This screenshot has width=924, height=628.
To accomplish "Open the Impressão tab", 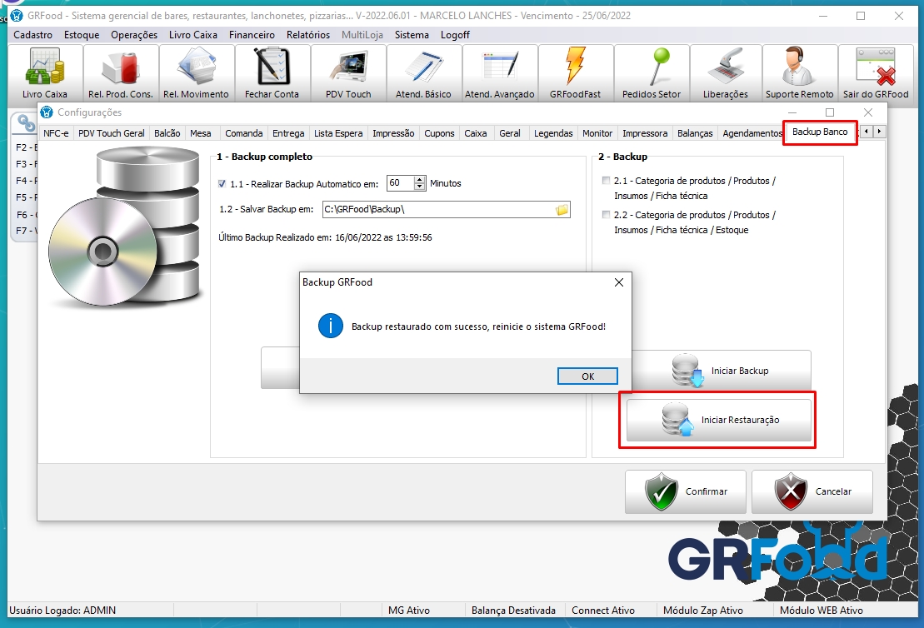I will (x=393, y=133).
